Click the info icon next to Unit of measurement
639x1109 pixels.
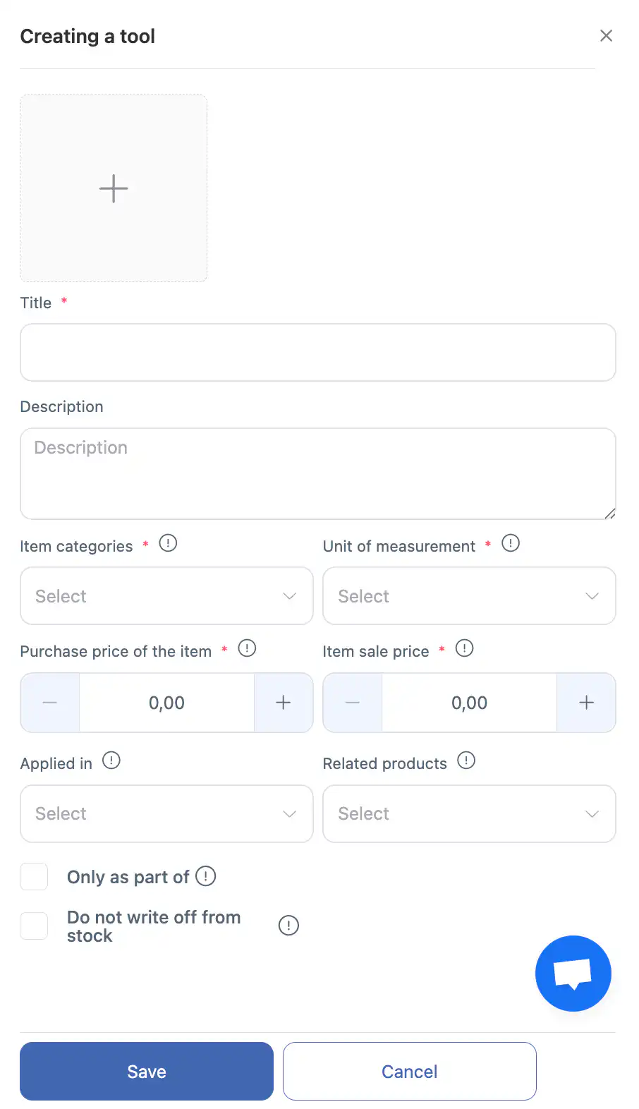point(511,543)
